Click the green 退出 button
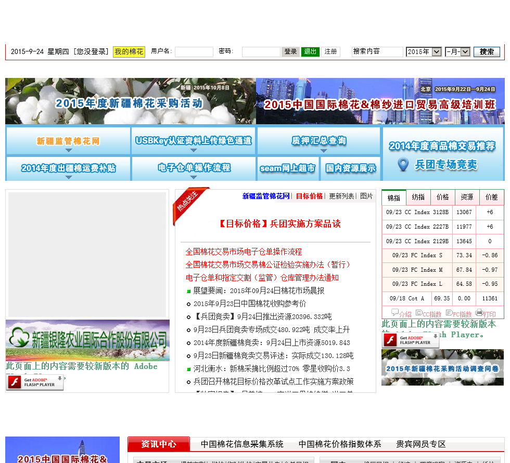This screenshot has height=463, width=510. click(310, 51)
